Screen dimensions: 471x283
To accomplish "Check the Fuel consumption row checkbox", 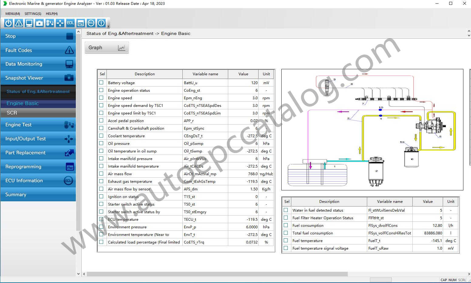I will 286,225.
